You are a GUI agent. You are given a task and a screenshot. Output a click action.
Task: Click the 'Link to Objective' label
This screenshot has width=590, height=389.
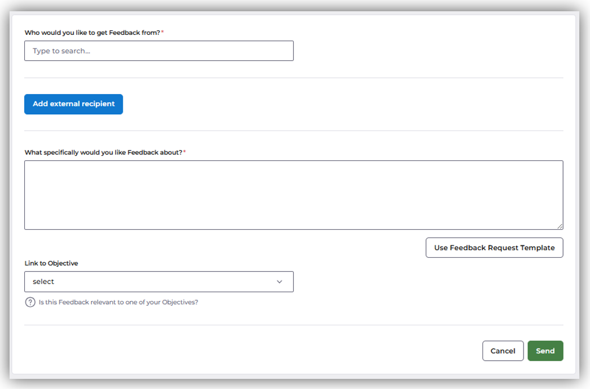(51, 263)
